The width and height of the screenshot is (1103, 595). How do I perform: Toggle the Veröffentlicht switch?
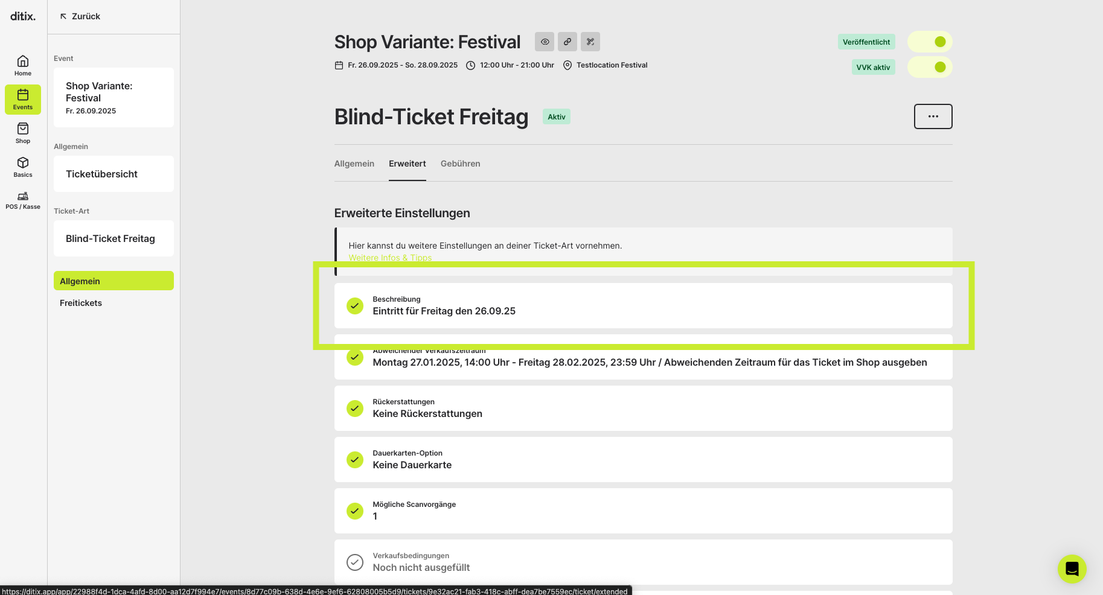coord(930,42)
